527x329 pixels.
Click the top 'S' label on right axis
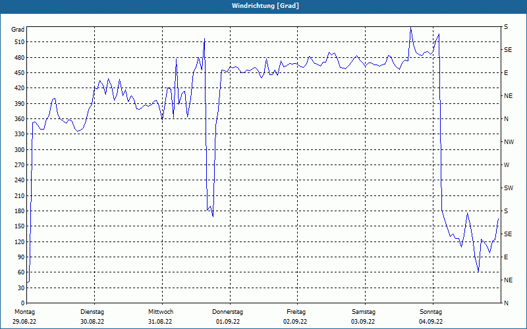506,27
